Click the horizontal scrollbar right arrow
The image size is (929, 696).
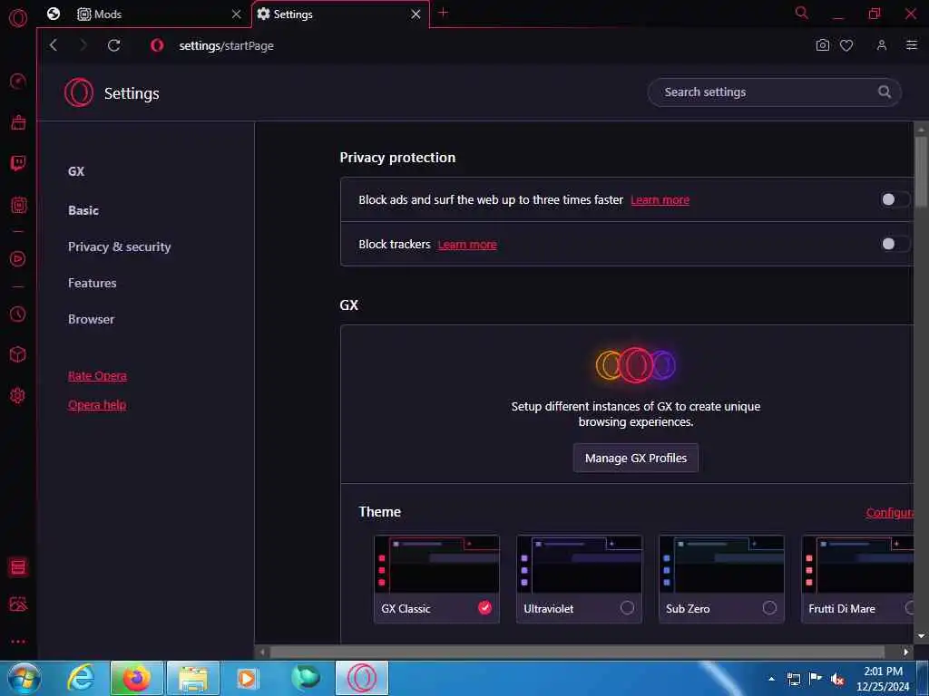pos(906,652)
